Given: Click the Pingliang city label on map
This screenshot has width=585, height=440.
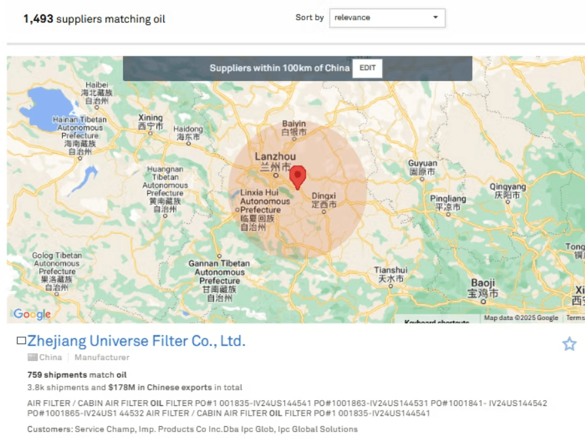Looking at the screenshot, I should click(x=448, y=203).
